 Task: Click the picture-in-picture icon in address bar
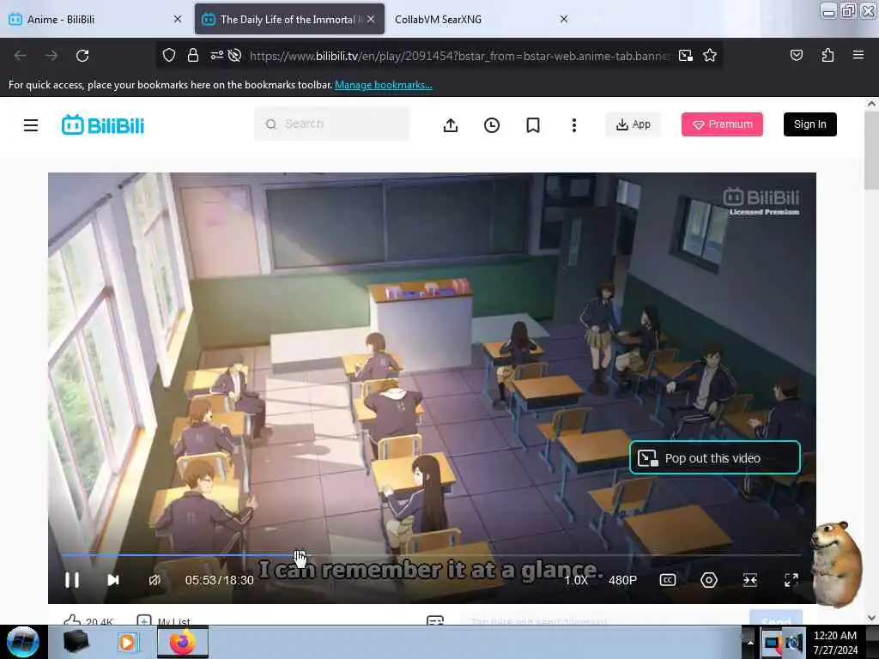[x=686, y=56]
